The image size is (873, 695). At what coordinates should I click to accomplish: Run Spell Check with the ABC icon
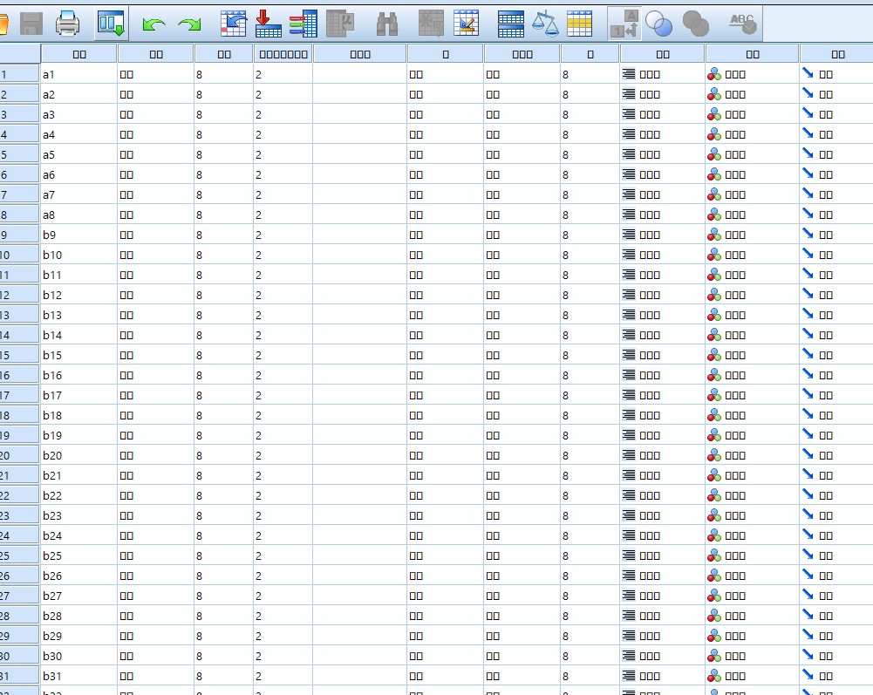click(743, 24)
